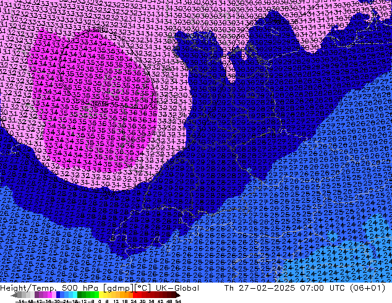This screenshot has height=303, width=392.
Task: Click the -54 legend scale value
Action: coord(20,302)
